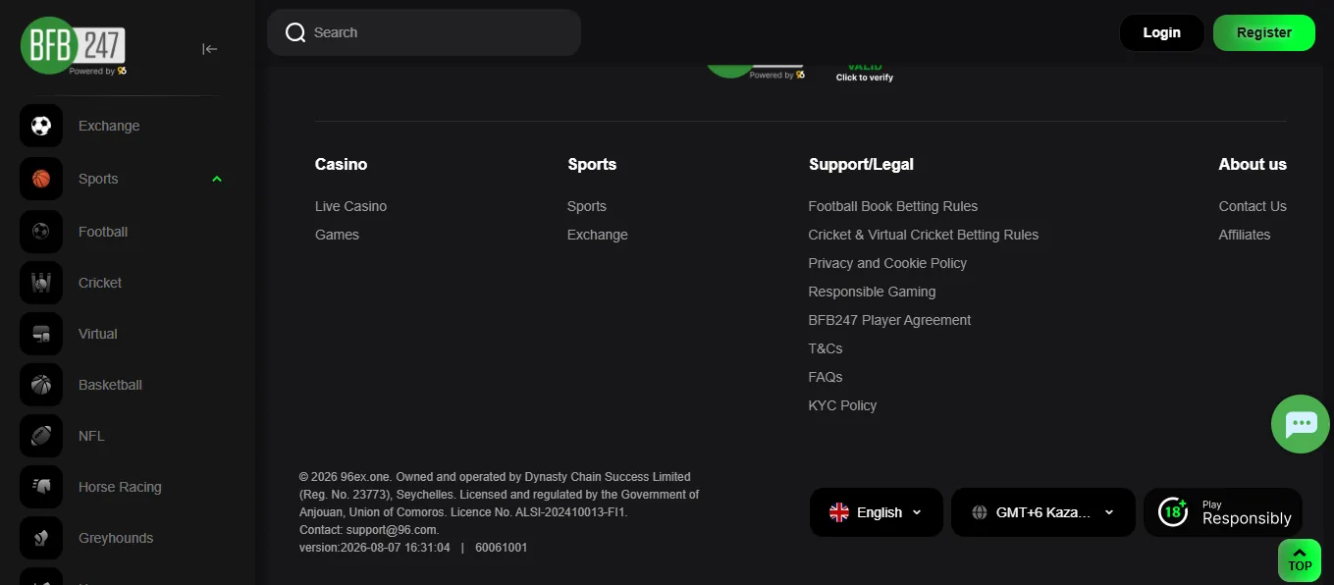1334x585 pixels.
Task: Open BFB247 Player Agreement
Action: pyautogui.click(x=889, y=320)
